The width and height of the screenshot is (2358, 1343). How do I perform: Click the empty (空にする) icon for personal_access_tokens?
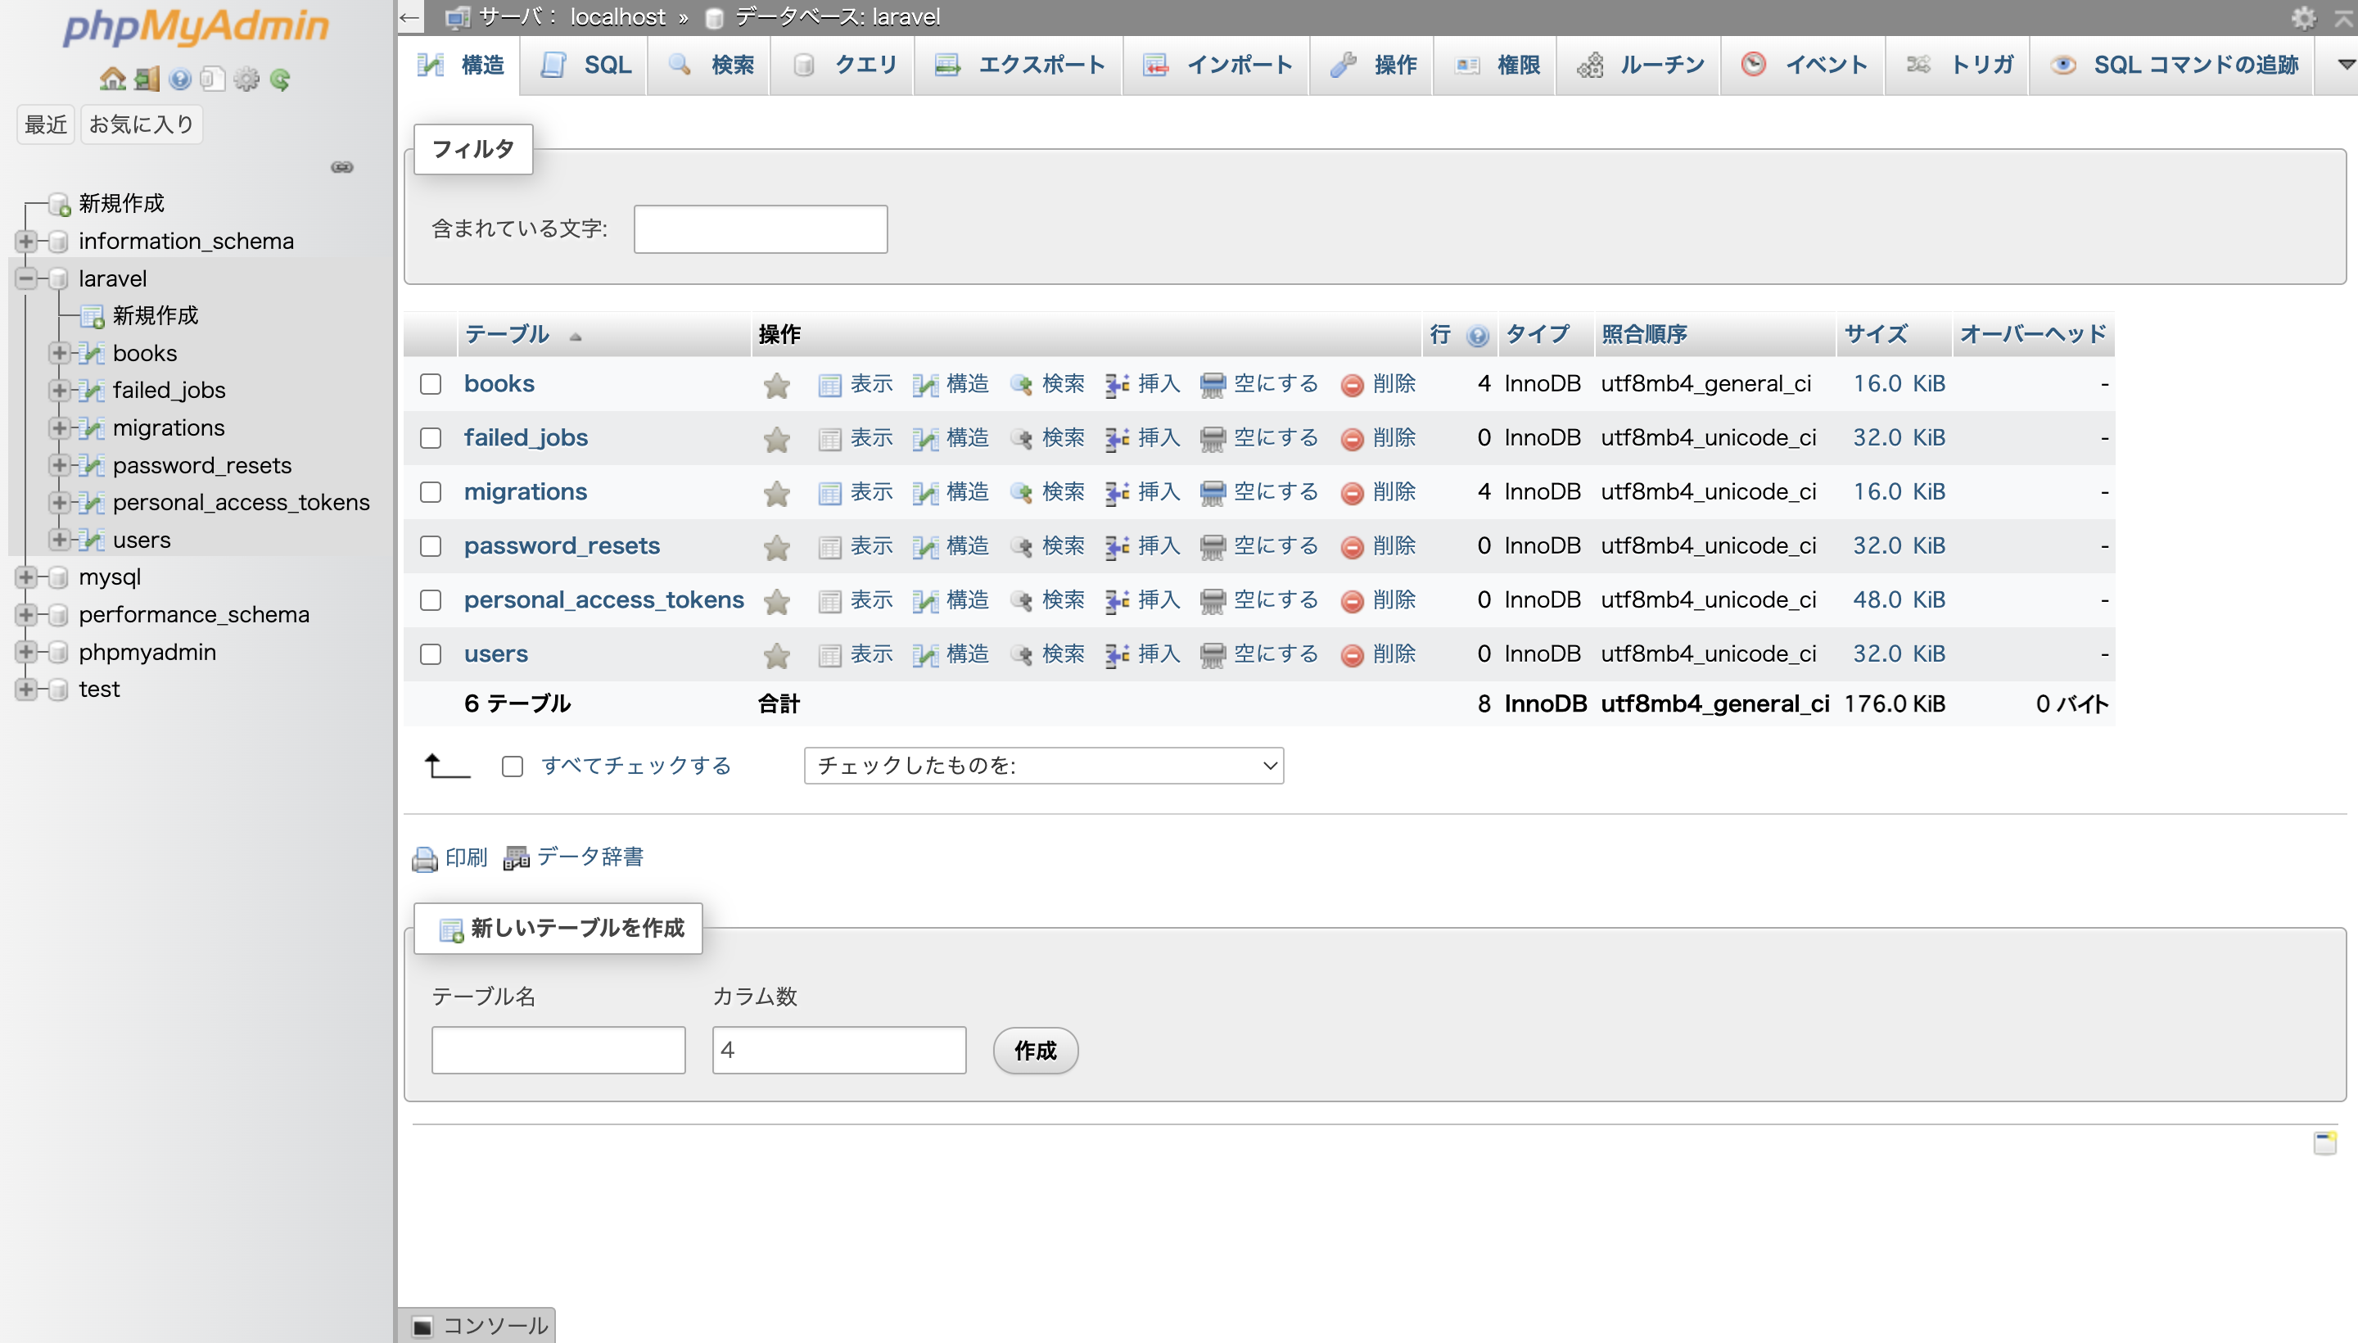coord(1213,601)
